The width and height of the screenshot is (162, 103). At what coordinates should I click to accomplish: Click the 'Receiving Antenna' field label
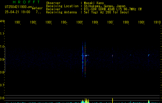click(61, 12)
